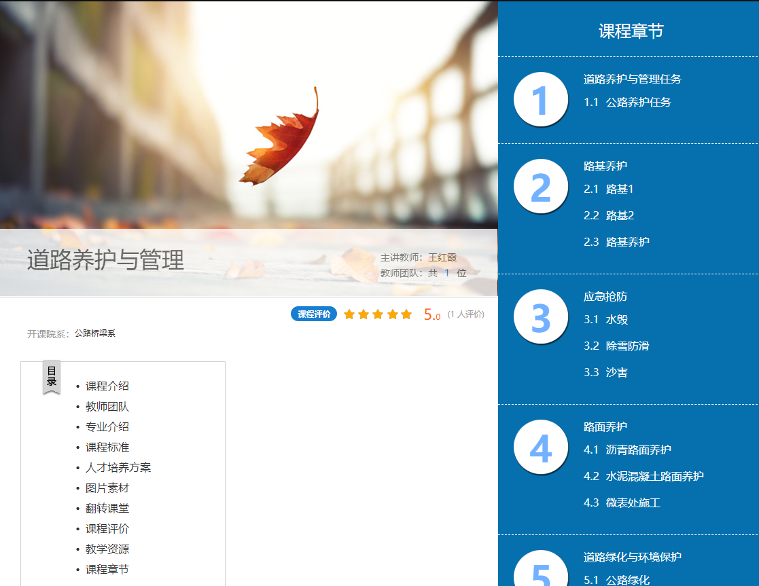This screenshot has width=759, height=586.
Task: Jump to 课程章节 in the contents list
Action: (x=107, y=570)
